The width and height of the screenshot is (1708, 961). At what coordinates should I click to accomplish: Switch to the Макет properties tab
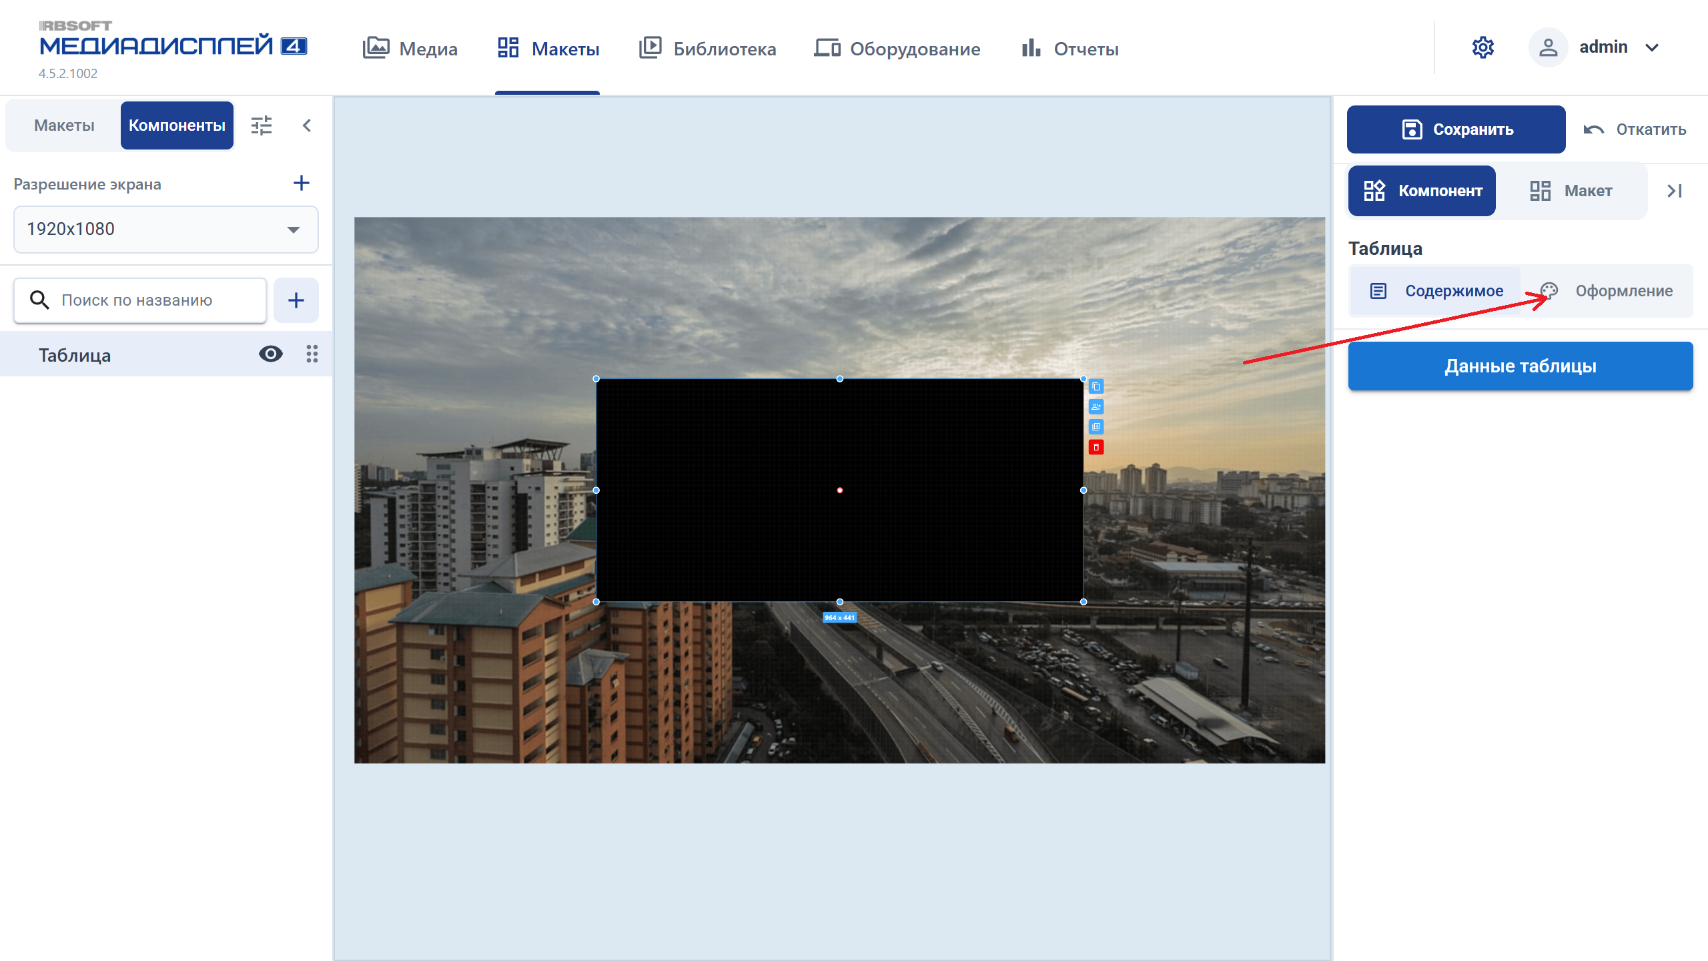1571,191
